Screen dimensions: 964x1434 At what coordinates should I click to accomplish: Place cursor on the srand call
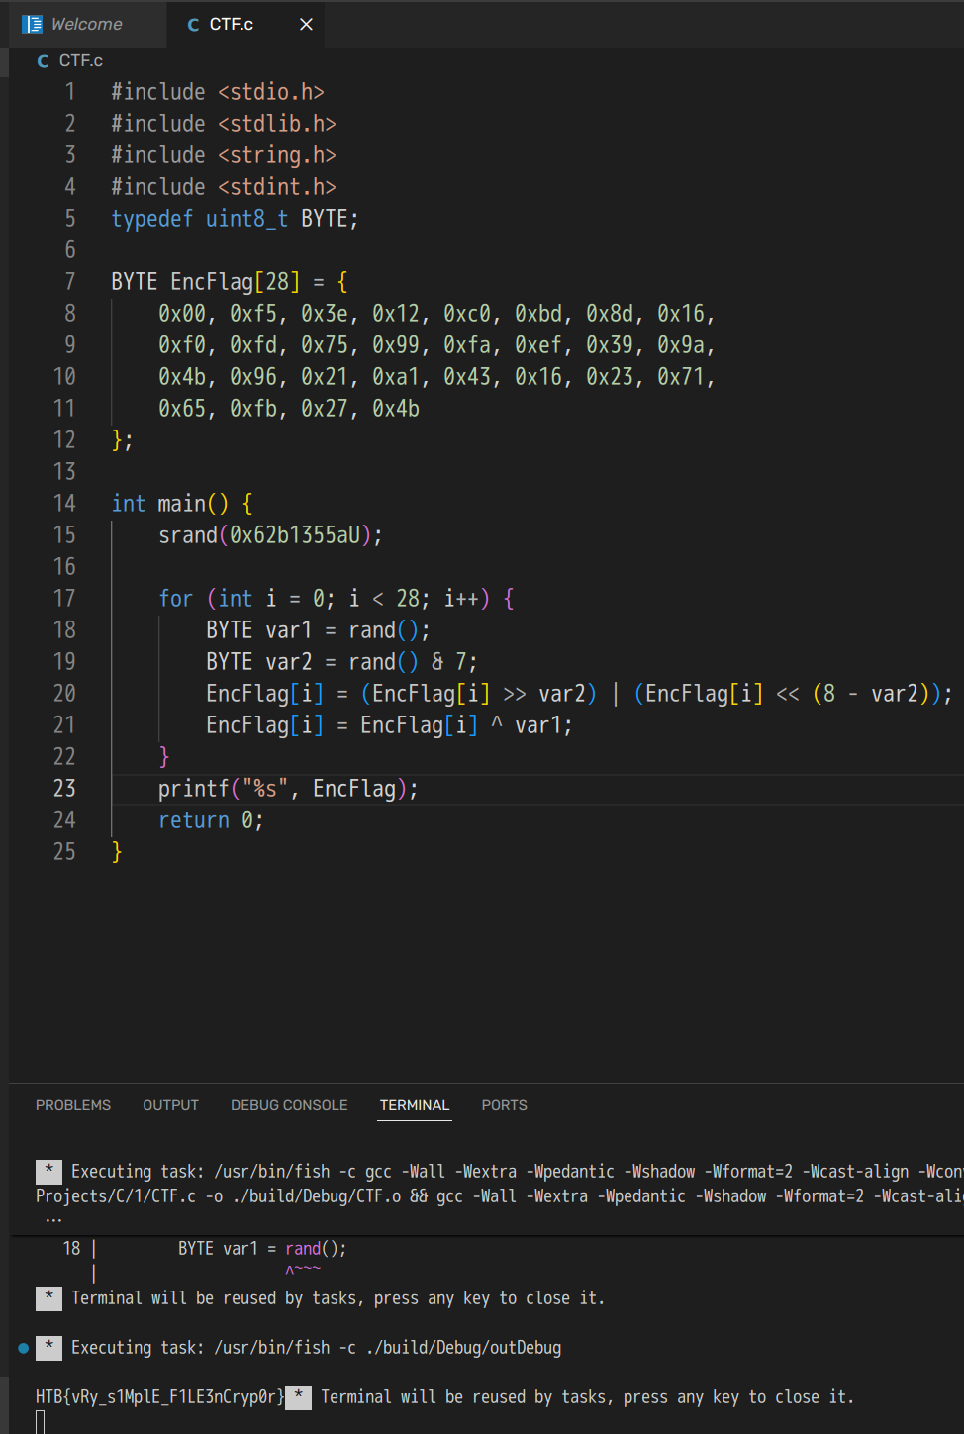pos(188,535)
